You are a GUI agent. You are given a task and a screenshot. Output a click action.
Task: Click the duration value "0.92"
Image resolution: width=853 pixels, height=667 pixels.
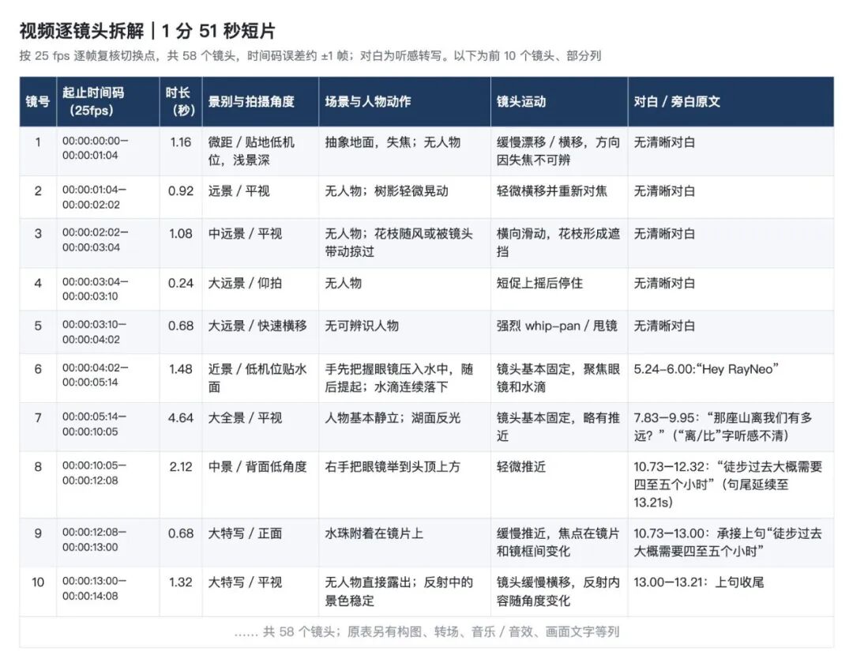click(x=181, y=191)
